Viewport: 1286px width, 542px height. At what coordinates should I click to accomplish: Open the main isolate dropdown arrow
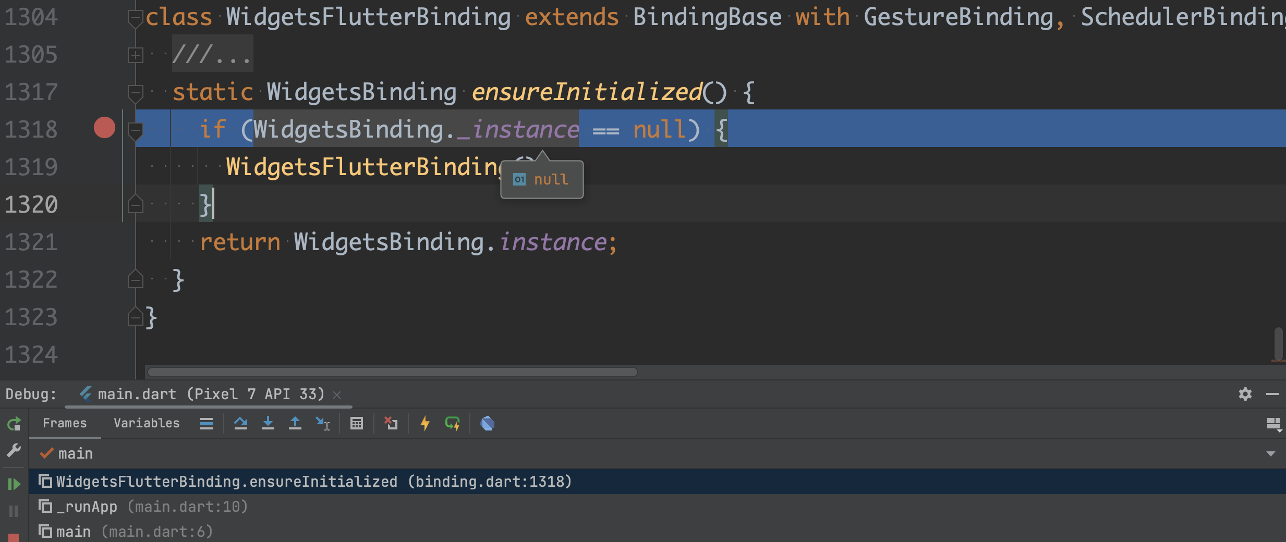tap(1271, 454)
